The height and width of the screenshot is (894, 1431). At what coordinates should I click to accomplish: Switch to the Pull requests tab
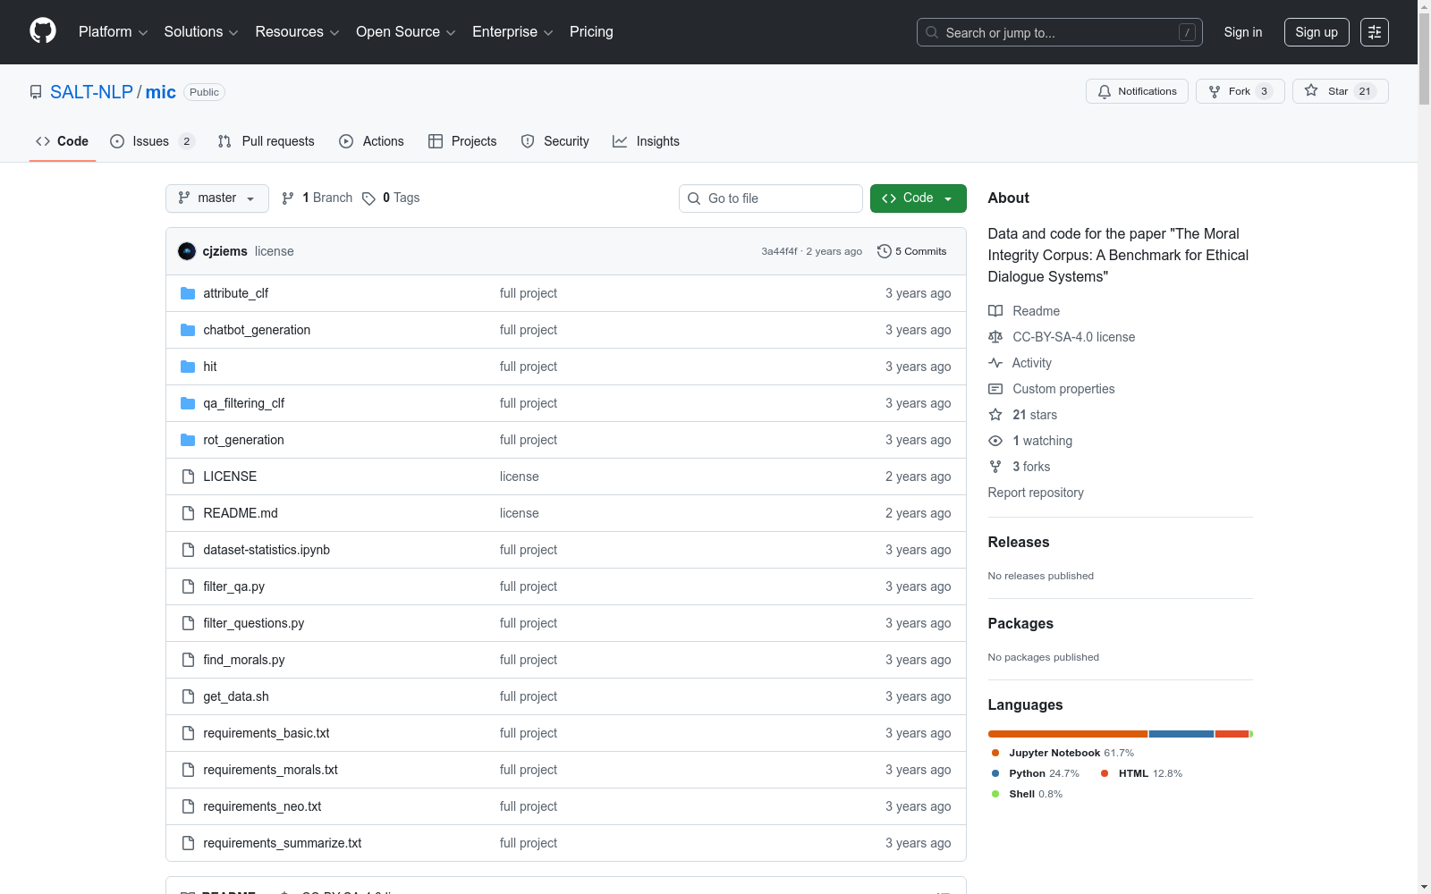[267, 141]
